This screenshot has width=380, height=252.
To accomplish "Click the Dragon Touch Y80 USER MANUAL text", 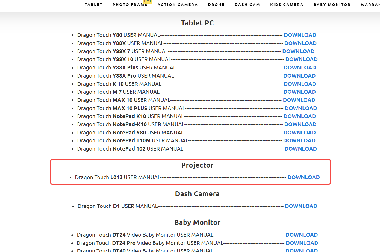I will click(x=119, y=35).
